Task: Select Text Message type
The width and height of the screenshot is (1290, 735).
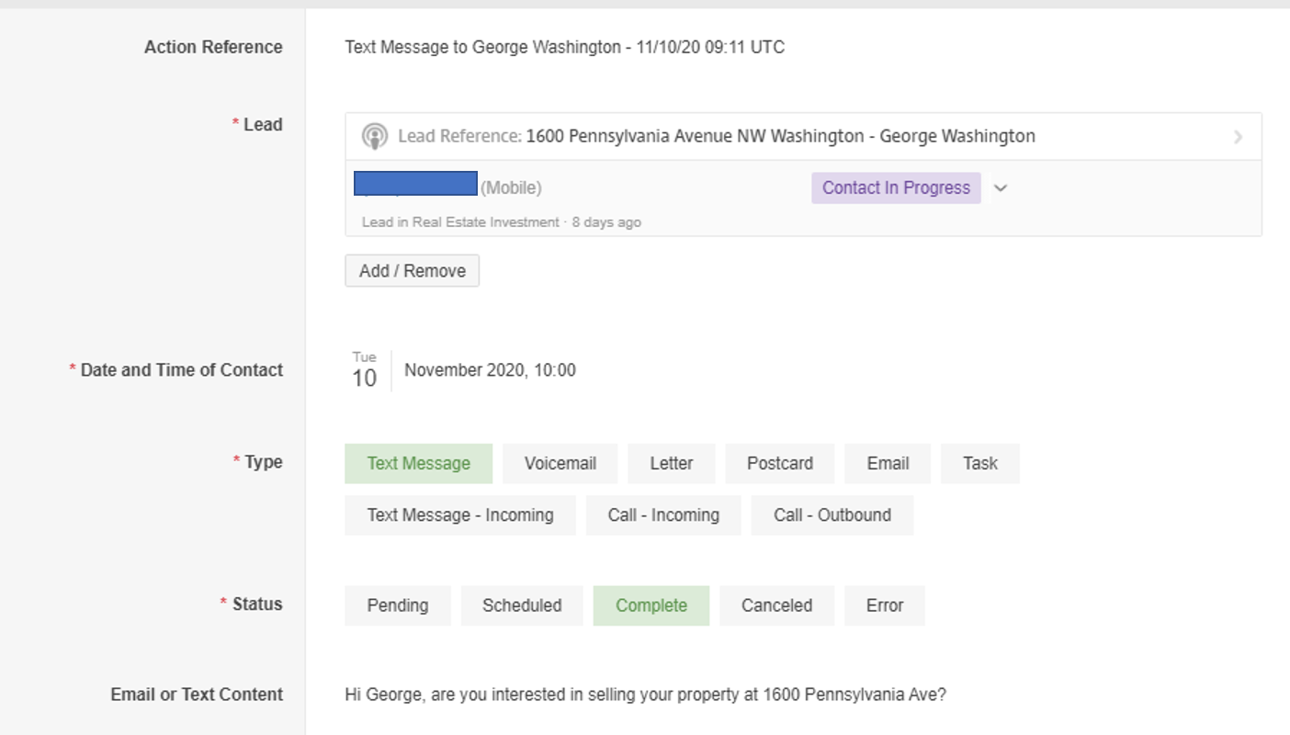Action: coord(418,464)
